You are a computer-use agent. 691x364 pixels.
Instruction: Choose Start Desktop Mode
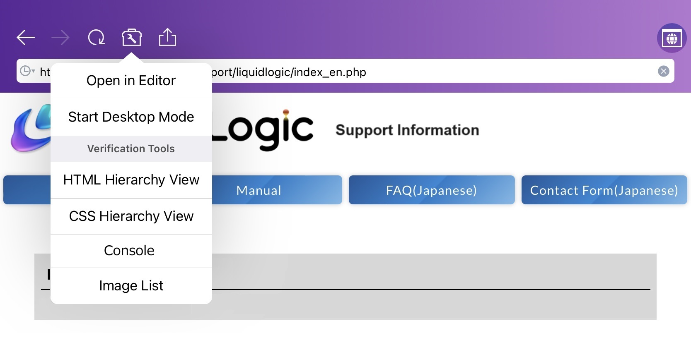131,117
